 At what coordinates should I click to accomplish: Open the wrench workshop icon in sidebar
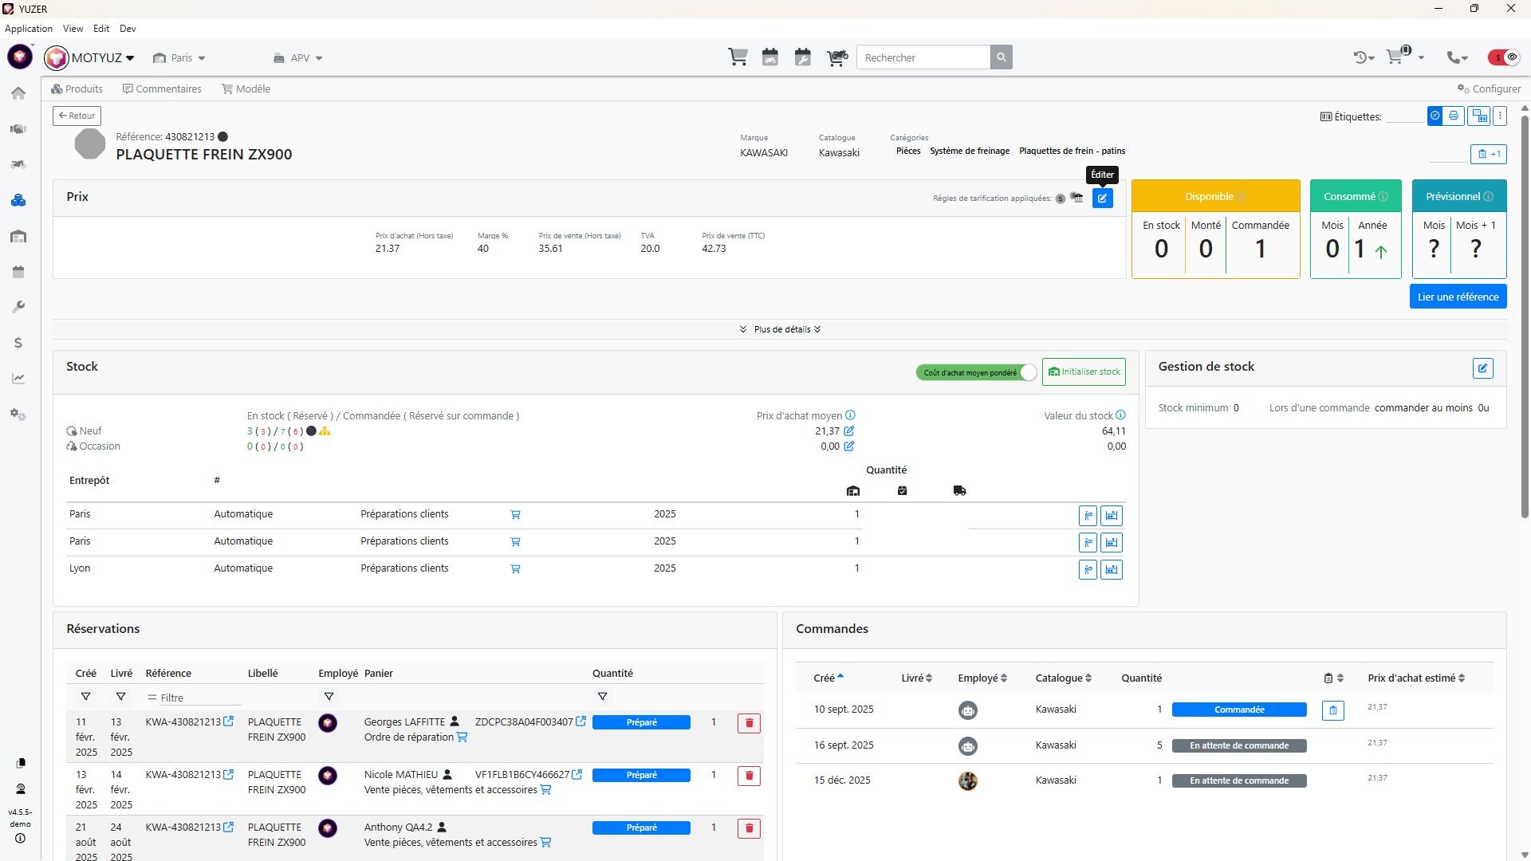pos(18,308)
